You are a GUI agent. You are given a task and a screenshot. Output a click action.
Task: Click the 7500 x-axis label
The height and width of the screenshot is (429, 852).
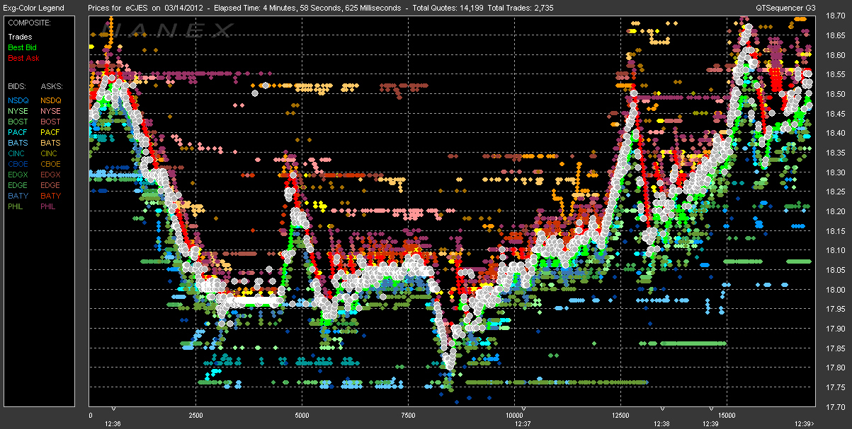coord(408,415)
